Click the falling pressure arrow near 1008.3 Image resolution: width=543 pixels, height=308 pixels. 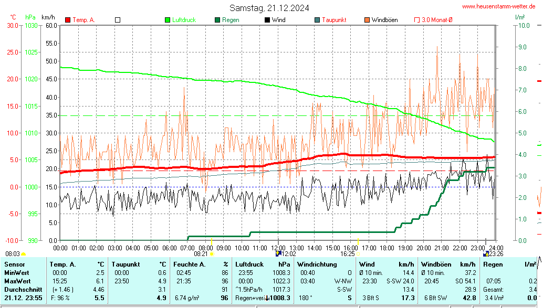pos(267,298)
